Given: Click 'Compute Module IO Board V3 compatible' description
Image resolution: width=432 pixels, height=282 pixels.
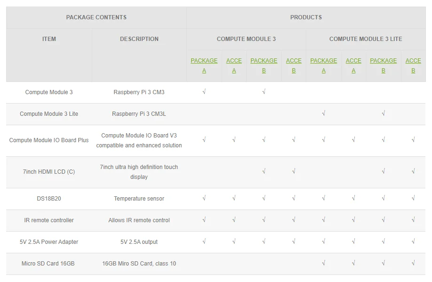Looking at the screenshot, I should pos(139,140).
